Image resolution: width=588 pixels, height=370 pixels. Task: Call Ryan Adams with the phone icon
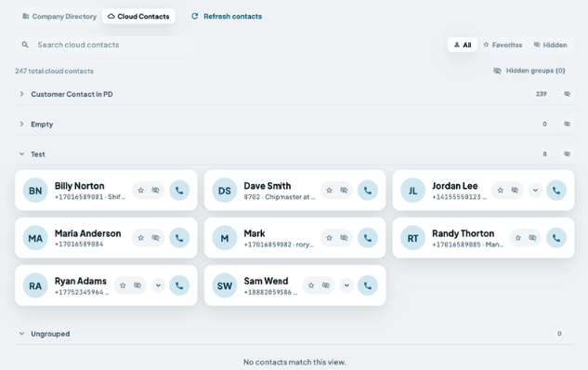[x=179, y=285]
